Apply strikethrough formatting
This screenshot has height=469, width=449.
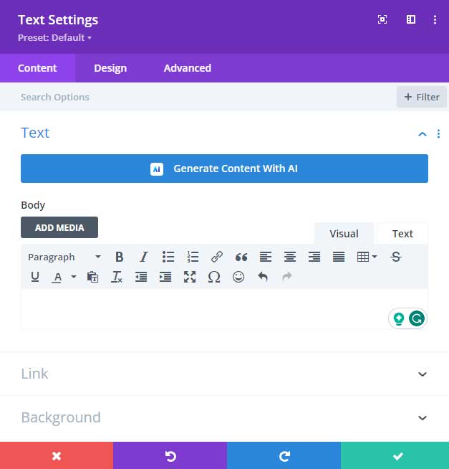coord(396,257)
